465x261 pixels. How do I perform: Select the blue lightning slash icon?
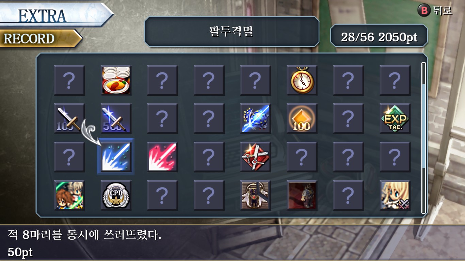pos(255,119)
